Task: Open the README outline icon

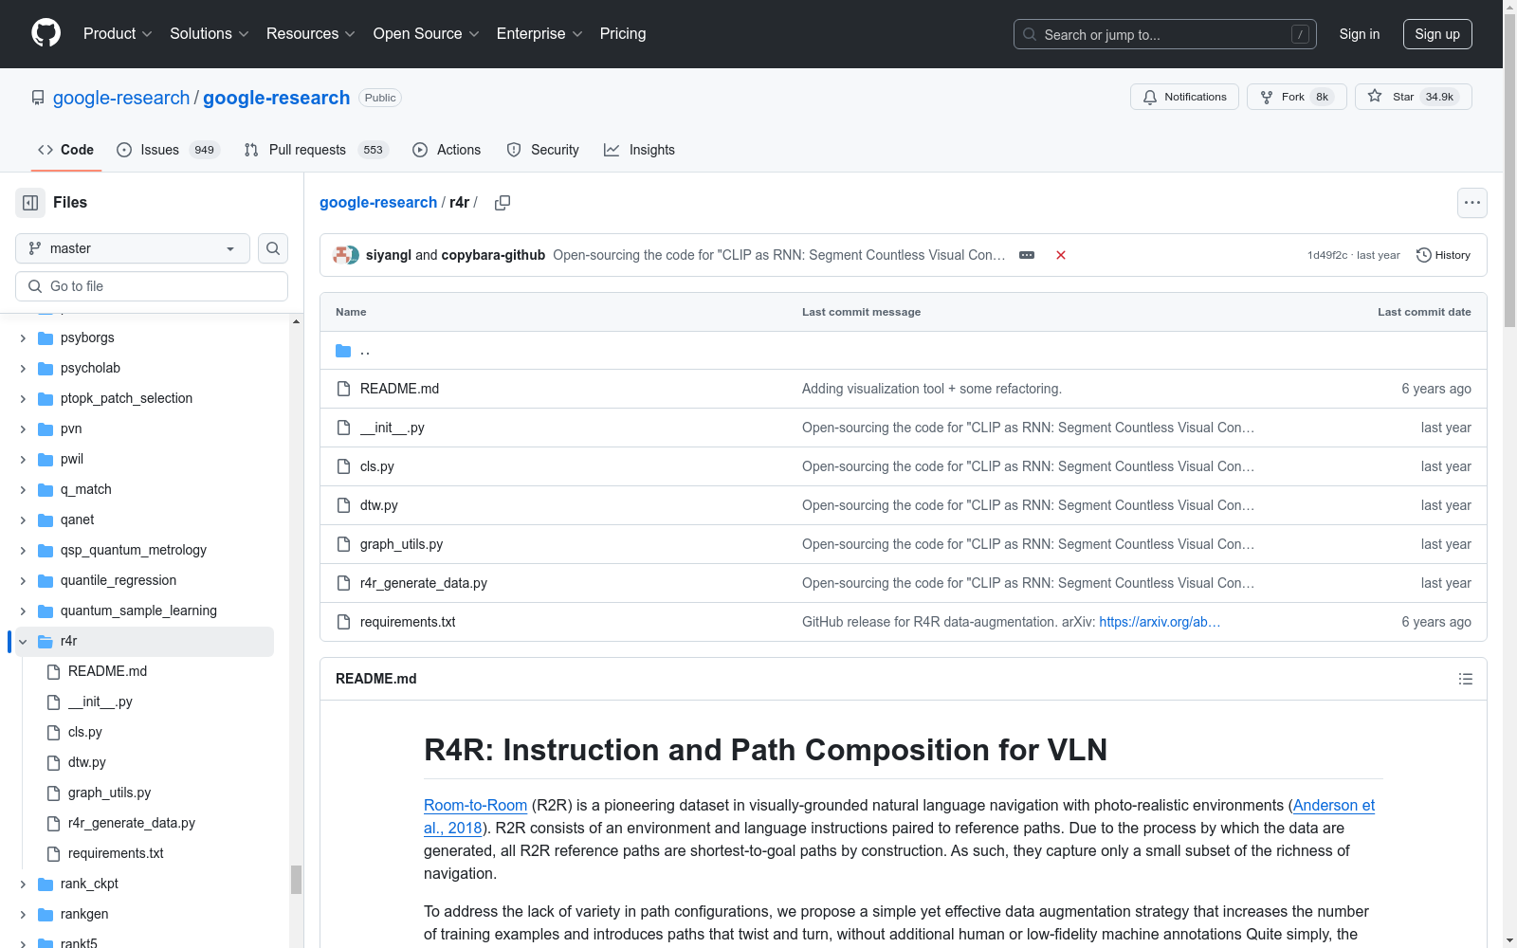Action: (x=1465, y=679)
